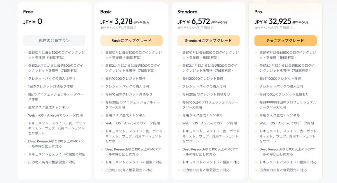Click sparkle icon beside Pro 毎月100回のクレジット見積もり

[256, 94]
